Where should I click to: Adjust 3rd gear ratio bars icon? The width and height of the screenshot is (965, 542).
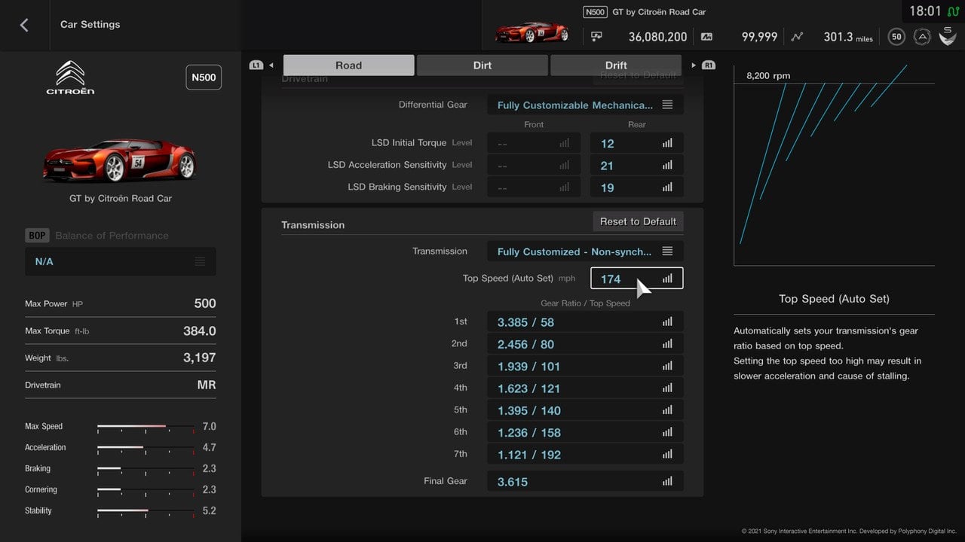pyautogui.click(x=667, y=366)
